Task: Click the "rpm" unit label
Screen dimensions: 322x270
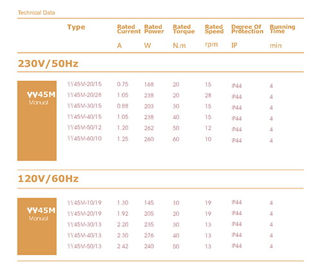Action: pyautogui.click(x=211, y=44)
